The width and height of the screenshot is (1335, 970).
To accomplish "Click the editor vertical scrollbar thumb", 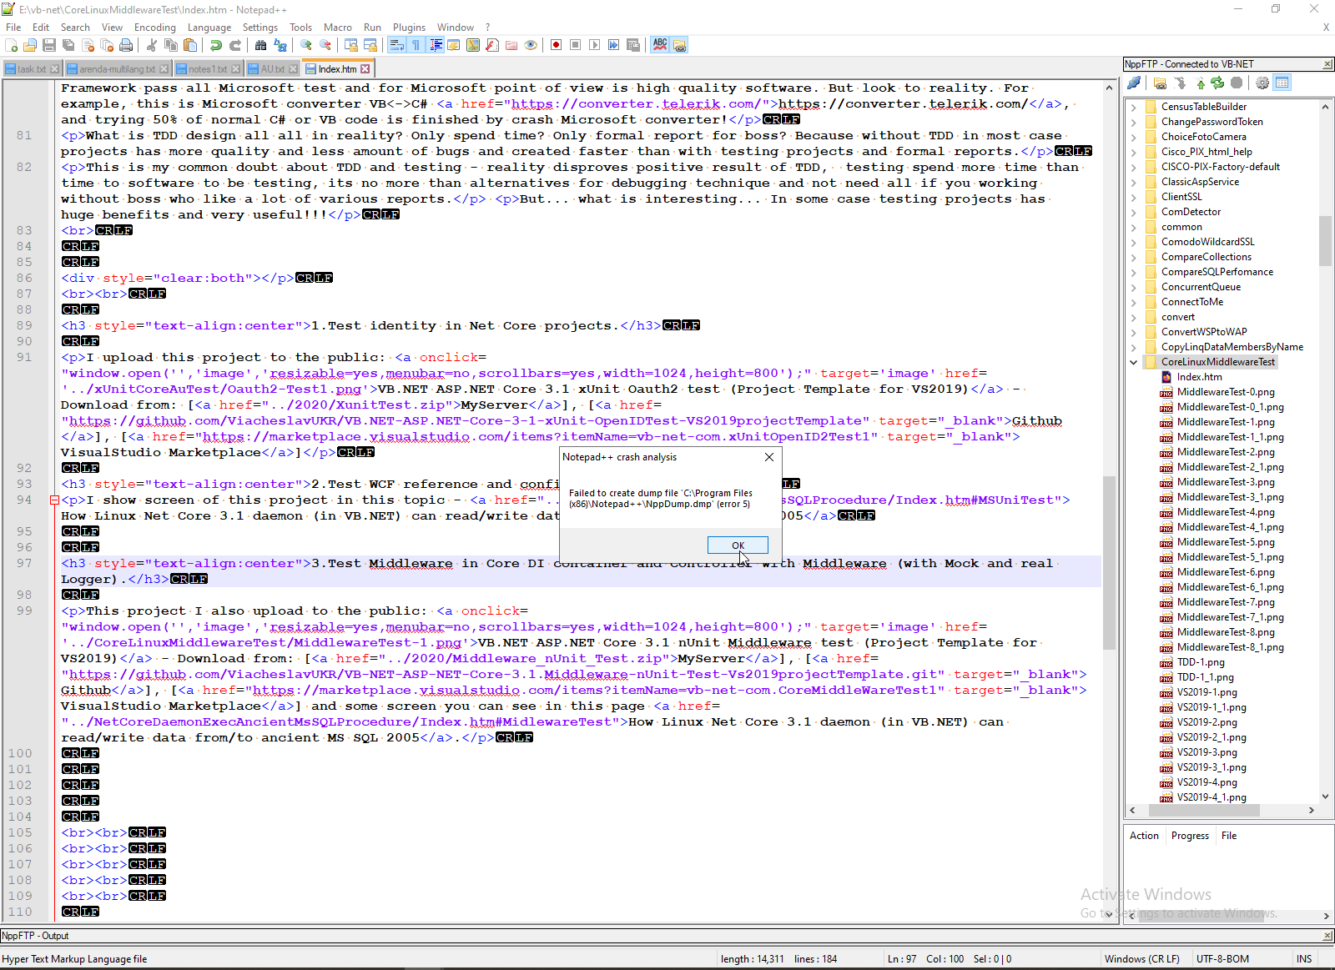I will tap(1109, 563).
